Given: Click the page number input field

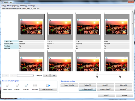Looking at the screenshot, I should (x=26, y=75).
